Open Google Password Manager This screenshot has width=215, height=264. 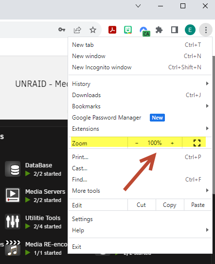[x=140, y=118]
